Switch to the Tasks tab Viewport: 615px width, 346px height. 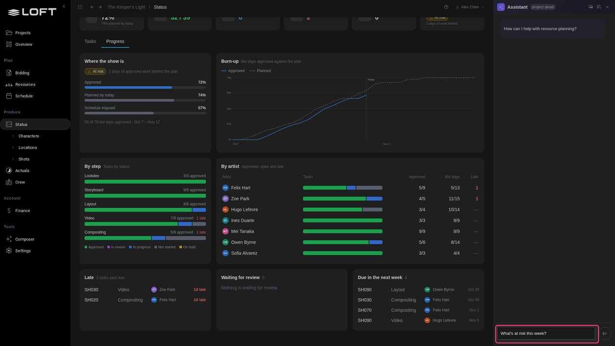point(90,41)
